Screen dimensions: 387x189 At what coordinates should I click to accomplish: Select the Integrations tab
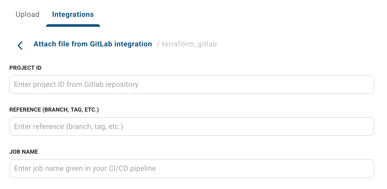(73, 14)
